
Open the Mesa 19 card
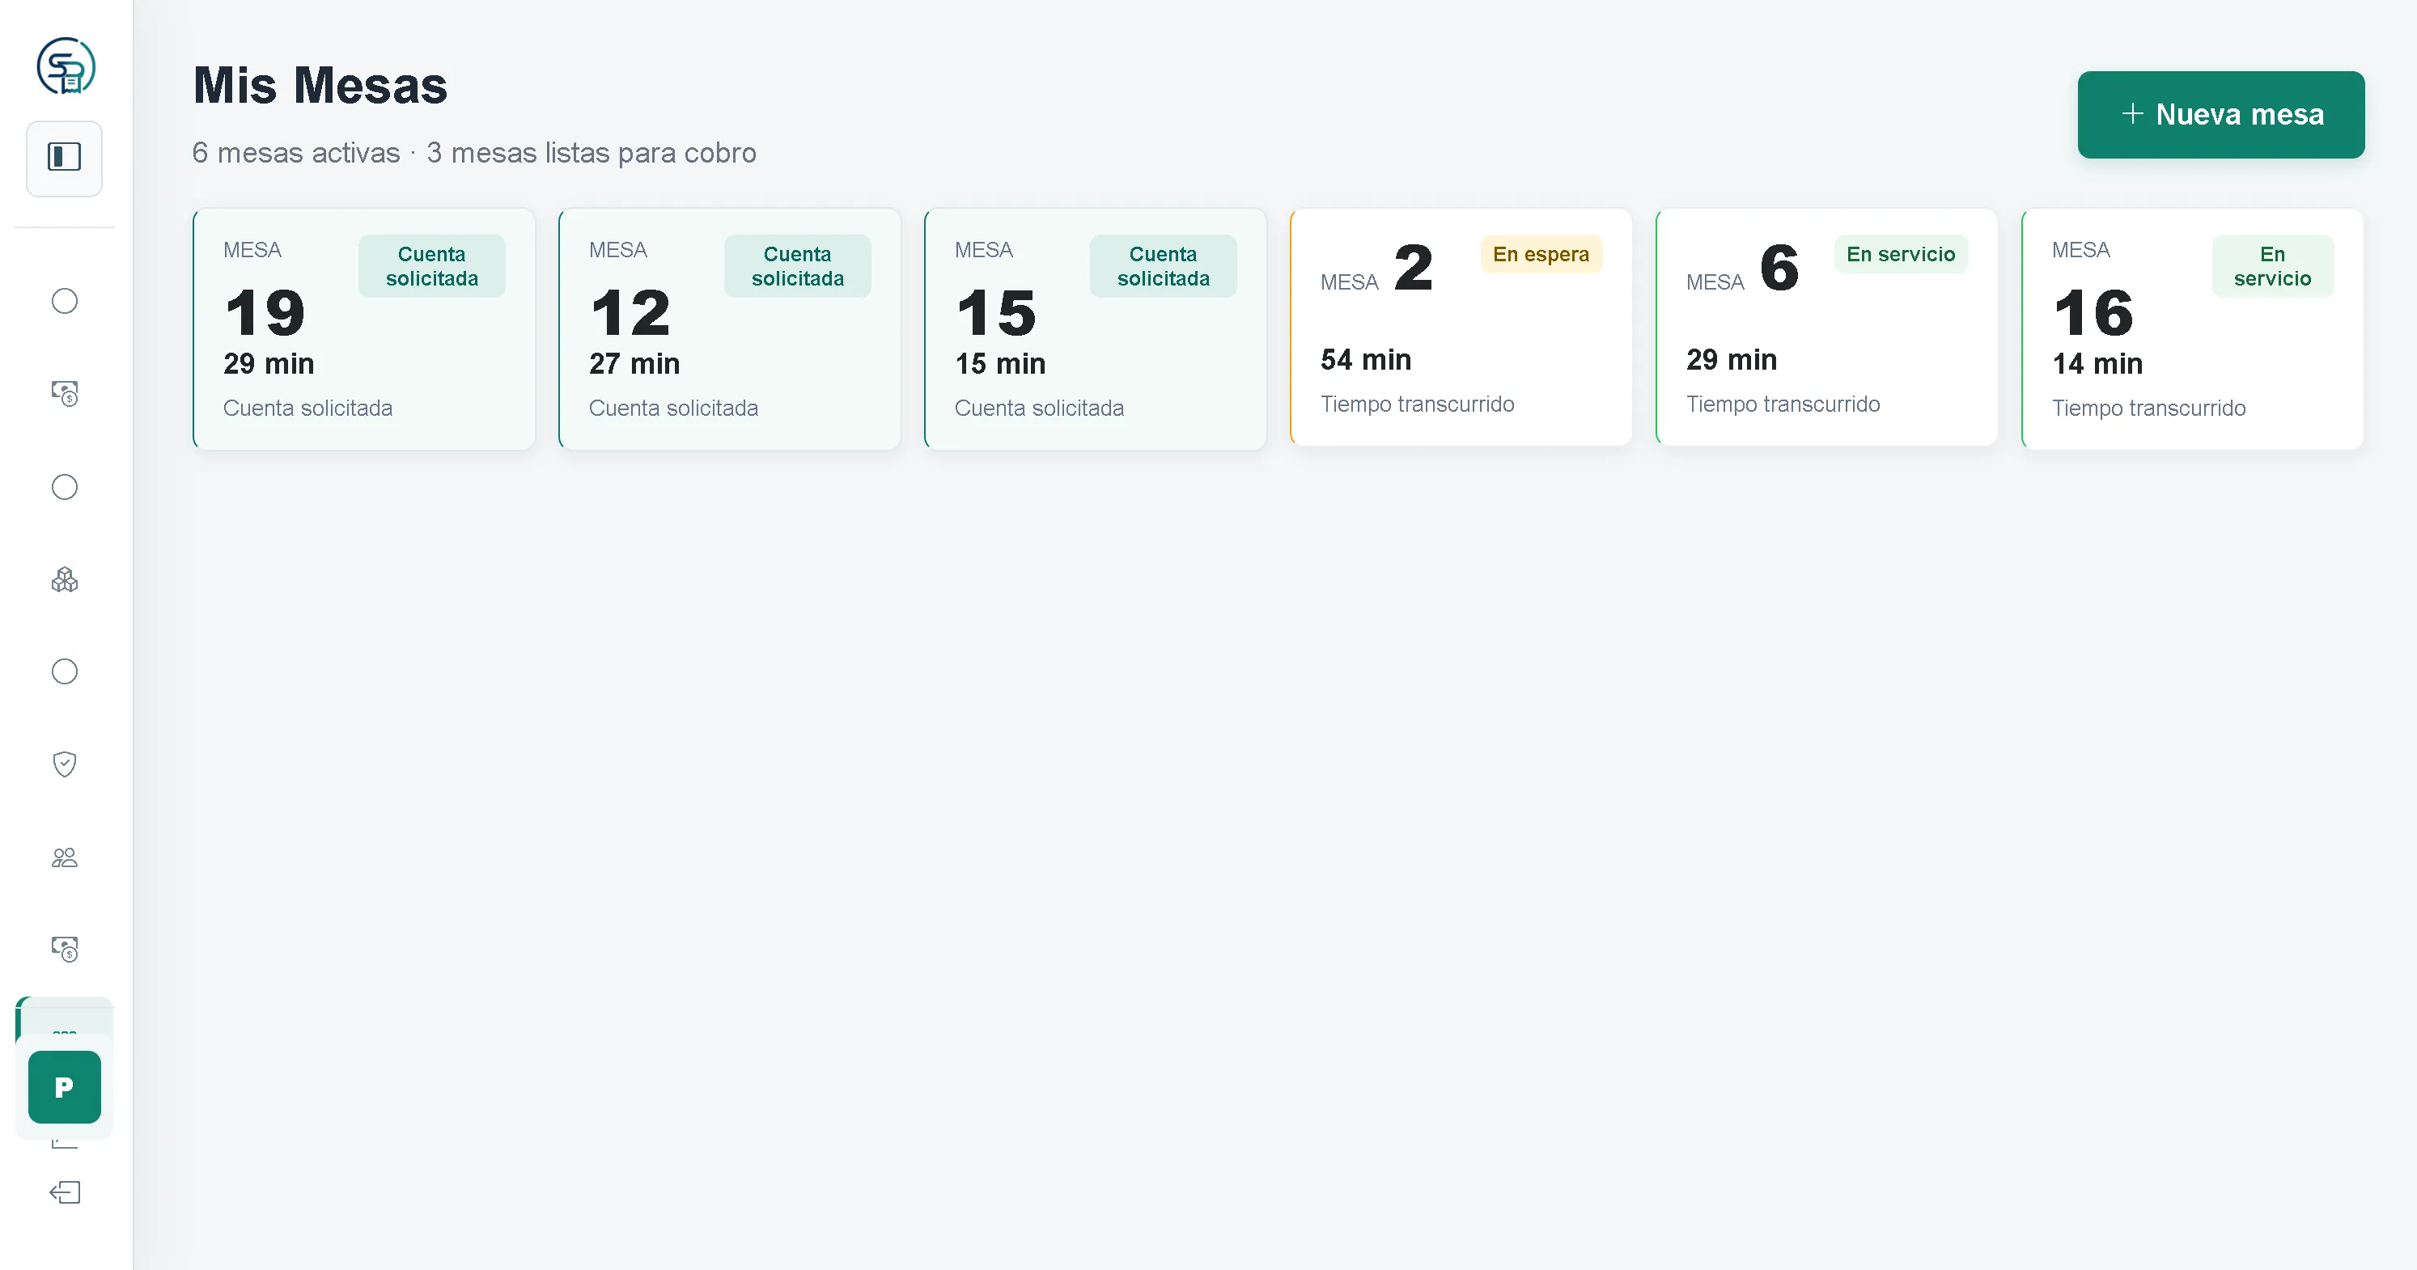click(x=364, y=329)
